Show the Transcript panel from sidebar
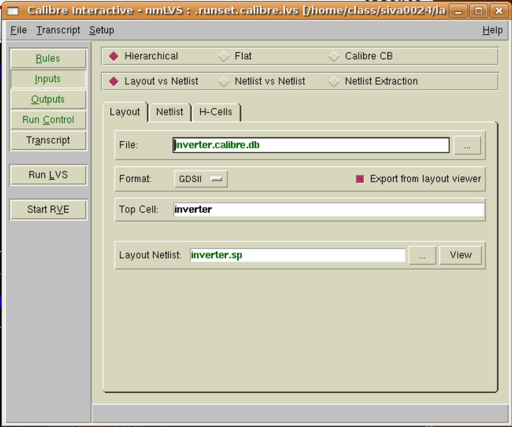Screen dimensions: 512x427 pos(48,140)
